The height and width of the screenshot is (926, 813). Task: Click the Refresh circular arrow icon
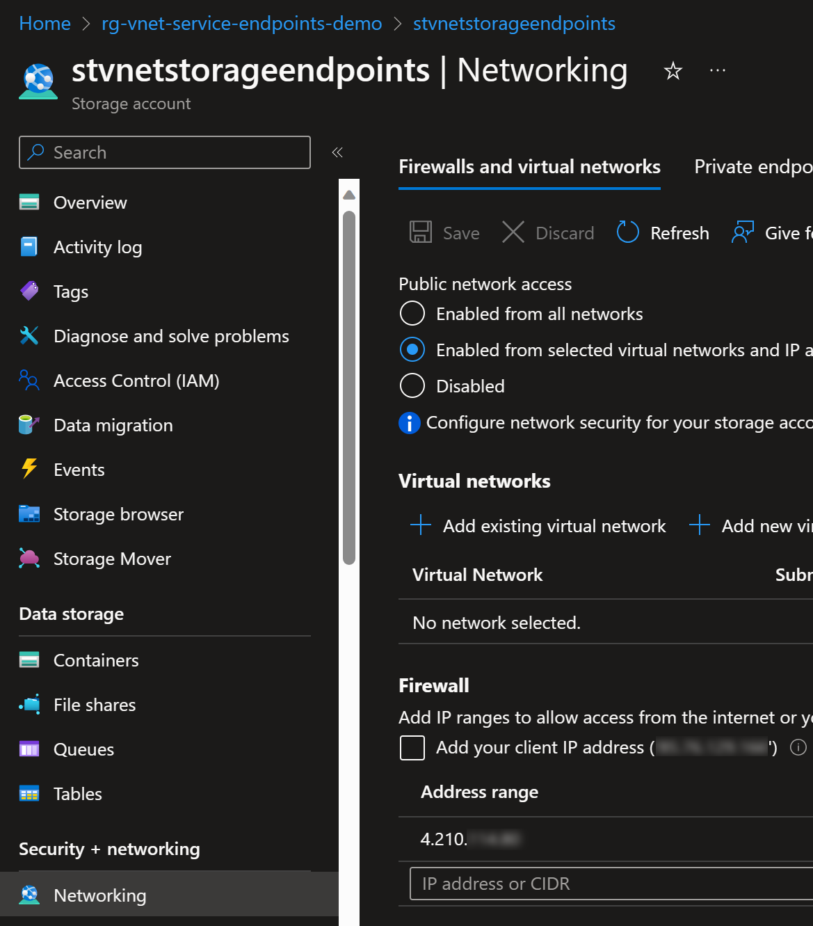click(627, 232)
